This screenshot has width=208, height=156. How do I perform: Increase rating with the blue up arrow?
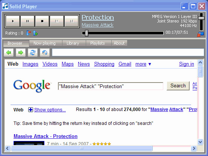pyautogui.click(x=35, y=33)
